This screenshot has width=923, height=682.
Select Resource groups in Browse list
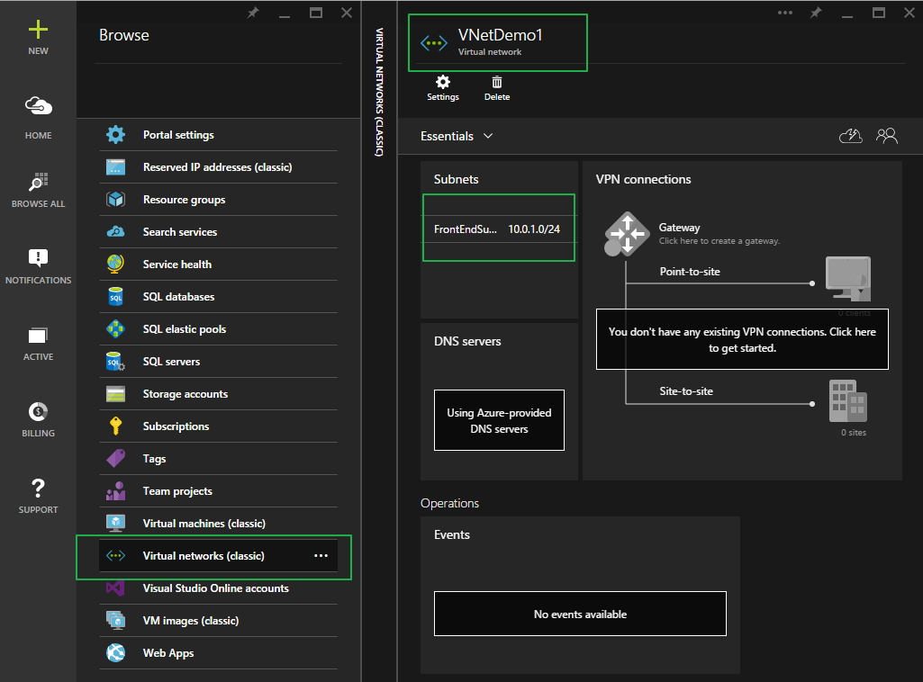tap(219, 200)
